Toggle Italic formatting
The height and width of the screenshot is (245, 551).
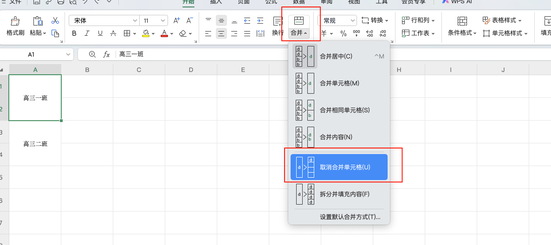pos(87,33)
